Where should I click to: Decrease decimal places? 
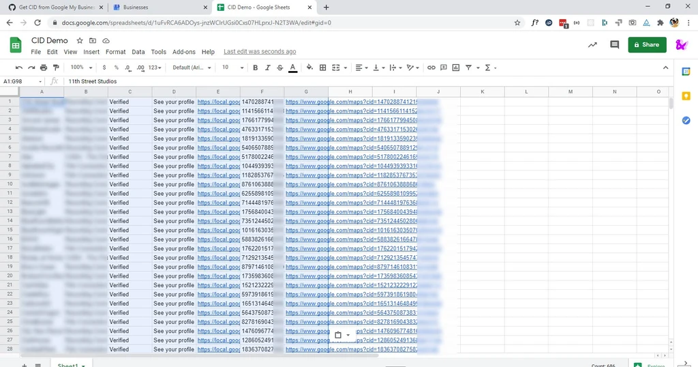click(x=128, y=68)
